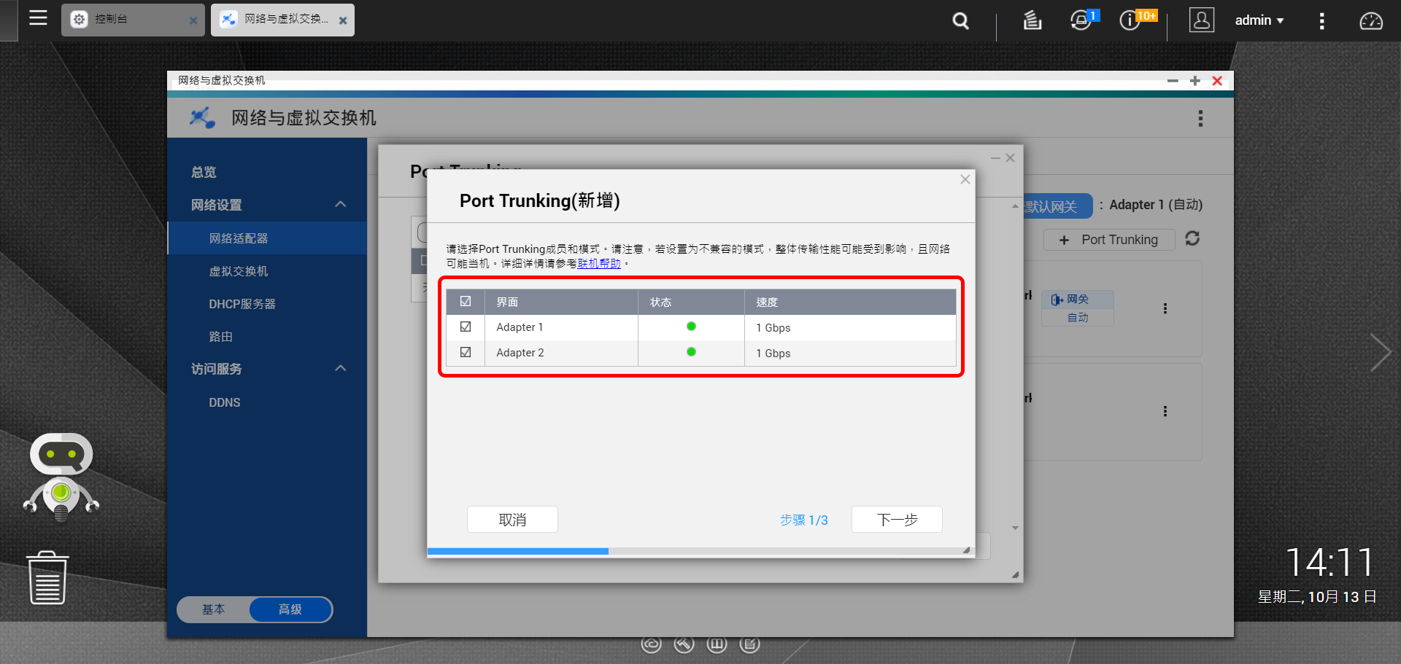Click the search magnifier icon

(961, 21)
